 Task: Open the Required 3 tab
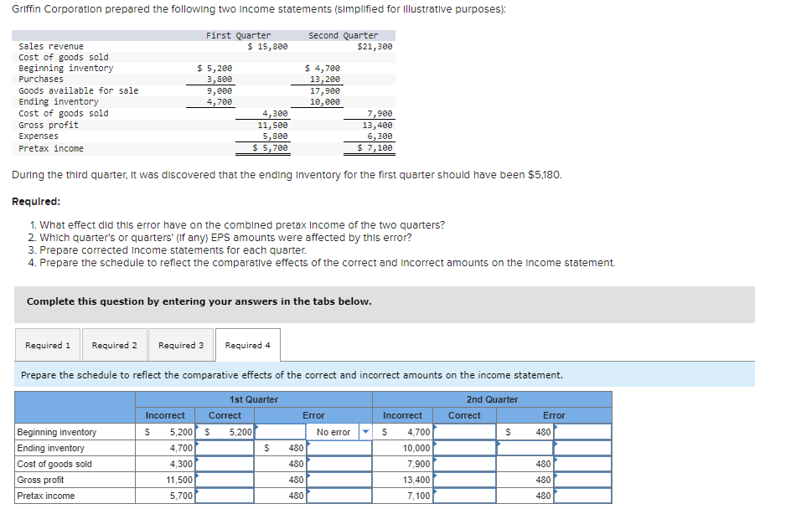182,344
